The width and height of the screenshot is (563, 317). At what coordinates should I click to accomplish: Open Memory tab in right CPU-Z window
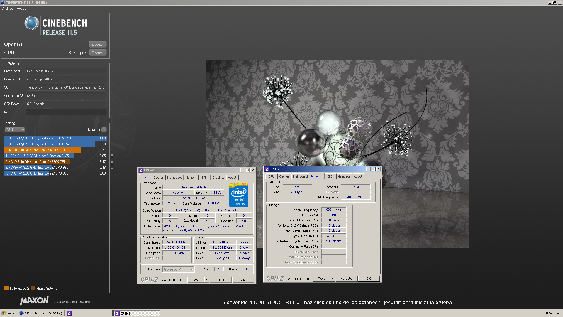point(317,176)
